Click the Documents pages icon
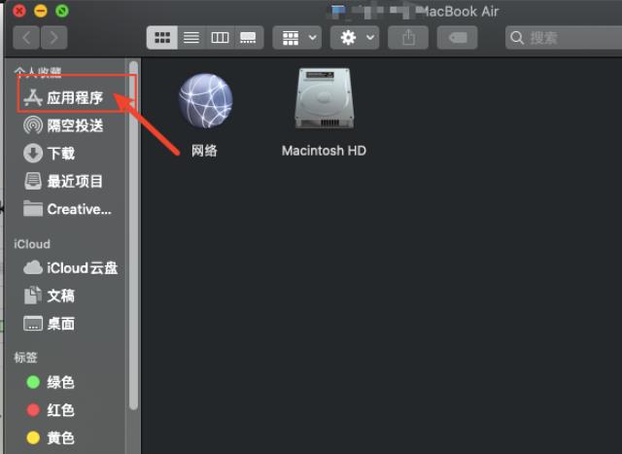This screenshot has height=454, width=622. [x=33, y=296]
